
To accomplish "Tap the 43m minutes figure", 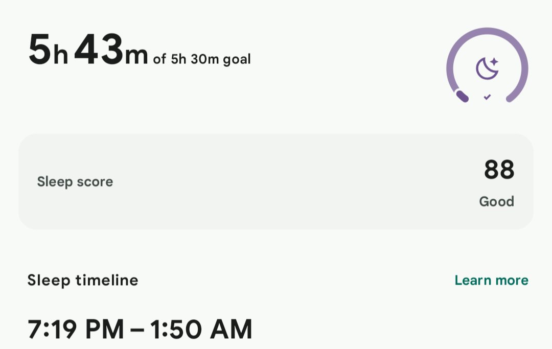I will pyautogui.click(x=111, y=49).
